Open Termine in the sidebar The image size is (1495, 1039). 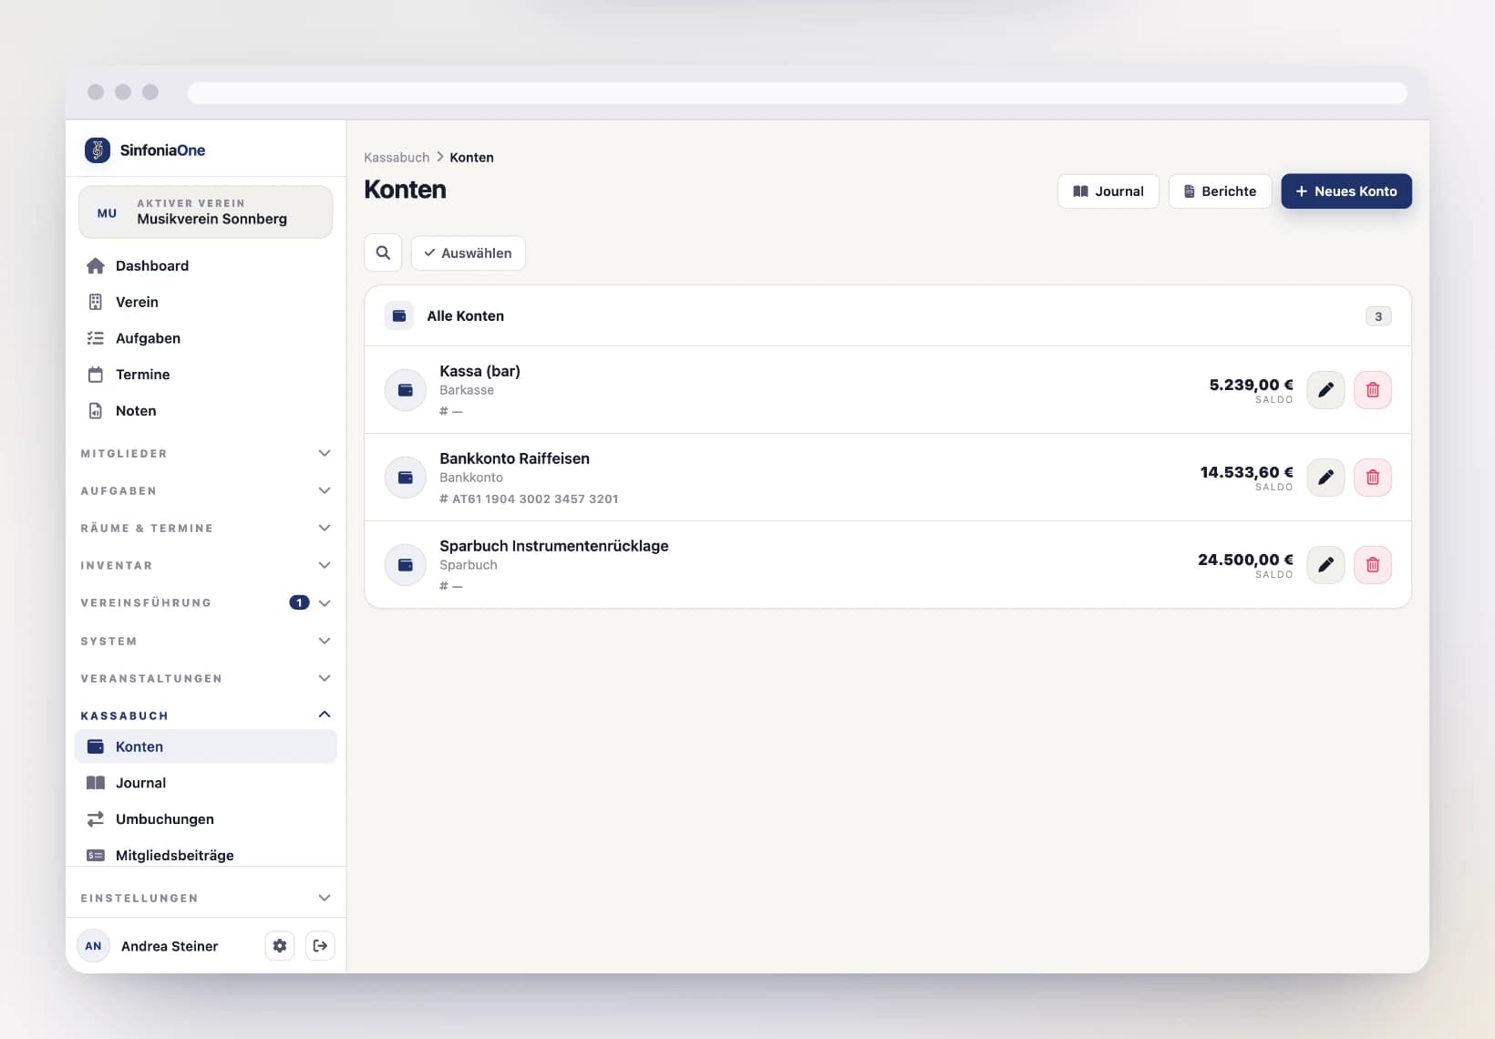(x=206, y=375)
